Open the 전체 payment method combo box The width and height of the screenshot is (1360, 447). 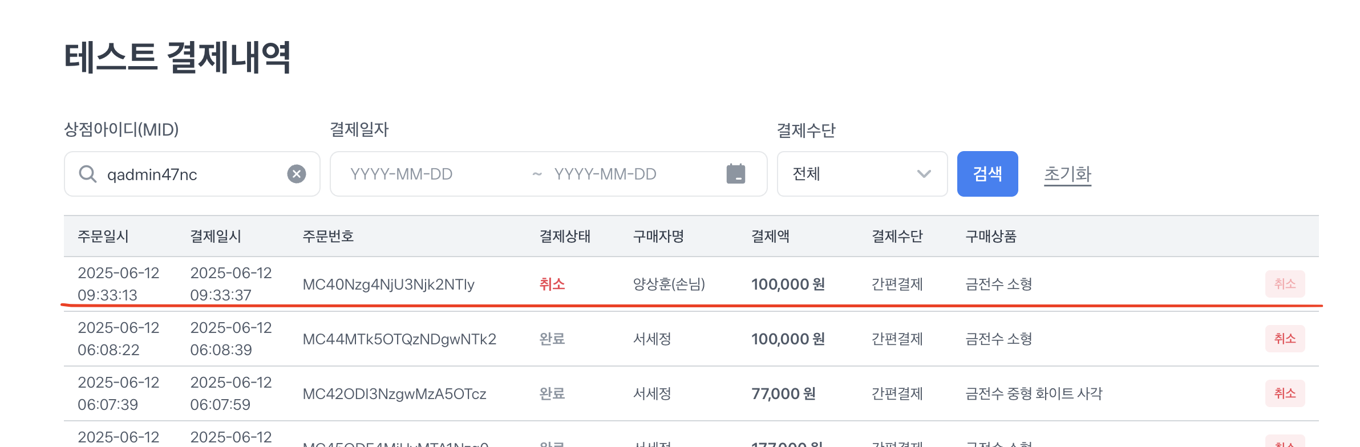[x=862, y=174]
